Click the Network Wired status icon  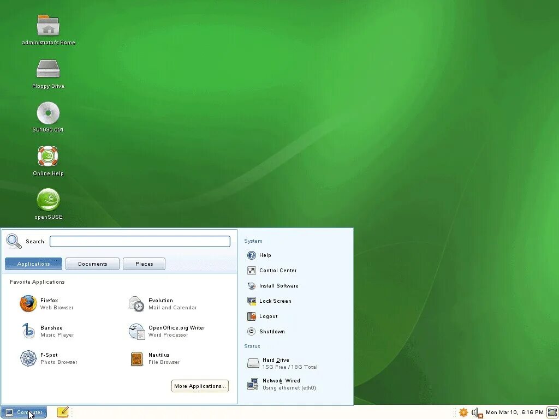pos(253,384)
